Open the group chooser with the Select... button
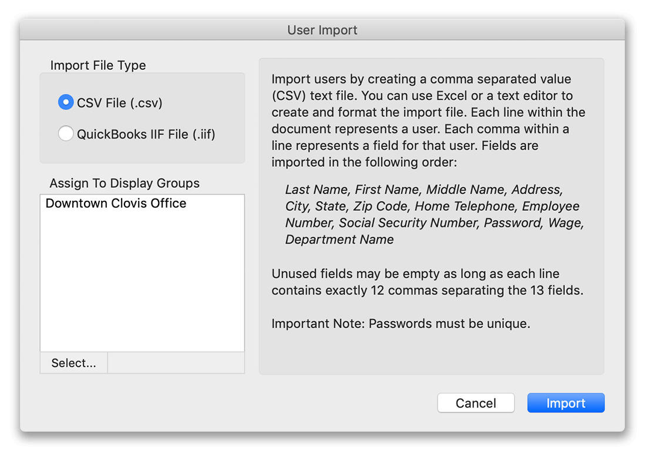 (x=73, y=362)
